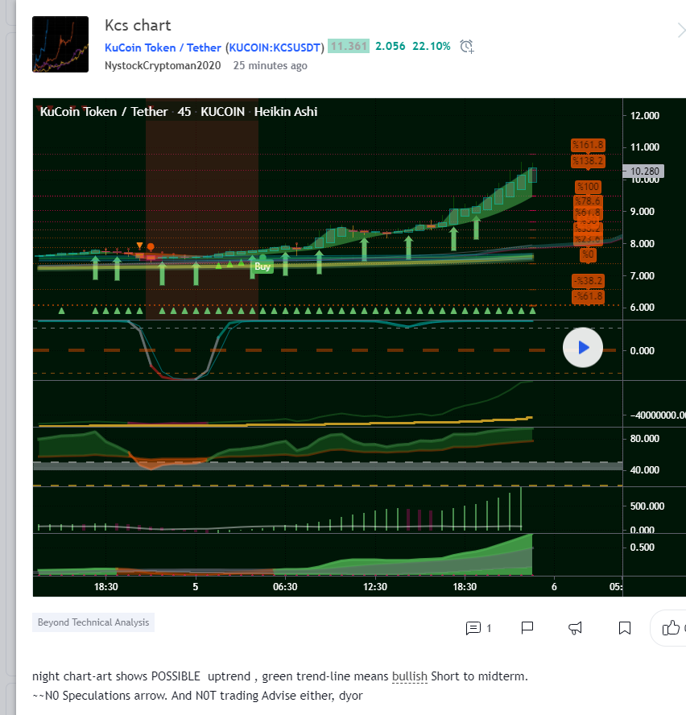Click the green Buy label on chart
This screenshot has height=715, width=686.
[x=262, y=267]
